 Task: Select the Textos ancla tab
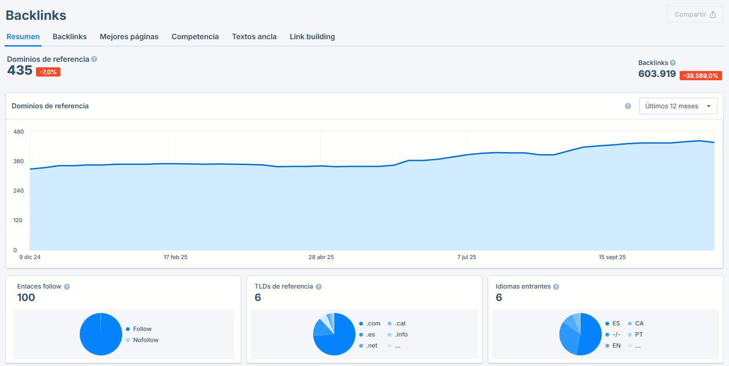(x=254, y=37)
